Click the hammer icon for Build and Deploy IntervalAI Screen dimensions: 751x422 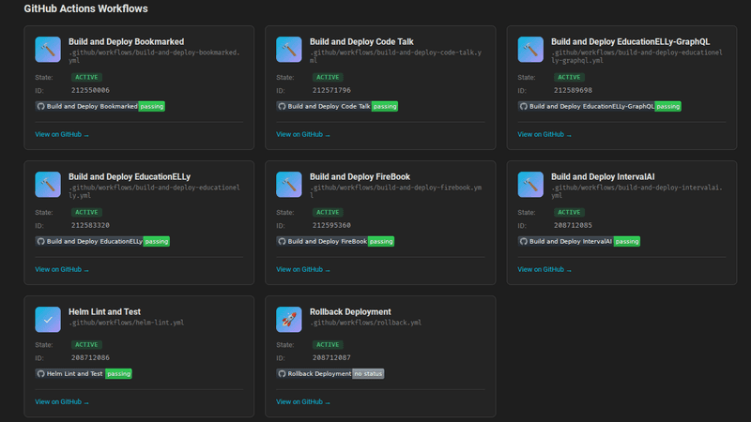[x=530, y=185]
